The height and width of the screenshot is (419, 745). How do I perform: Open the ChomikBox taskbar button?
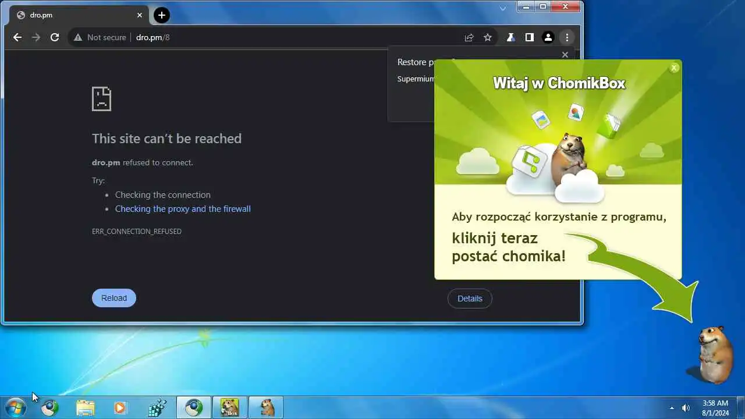point(229,408)
